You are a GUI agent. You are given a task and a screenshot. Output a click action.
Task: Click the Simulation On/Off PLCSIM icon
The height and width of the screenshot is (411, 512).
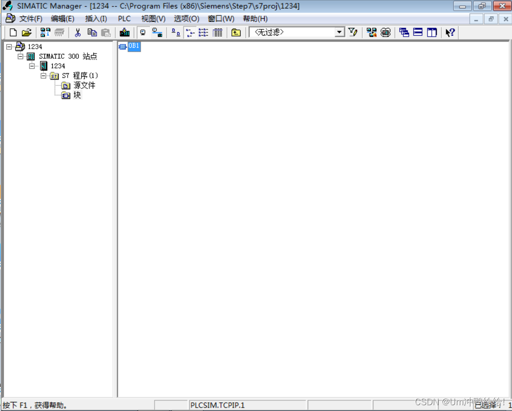(385, 32)
